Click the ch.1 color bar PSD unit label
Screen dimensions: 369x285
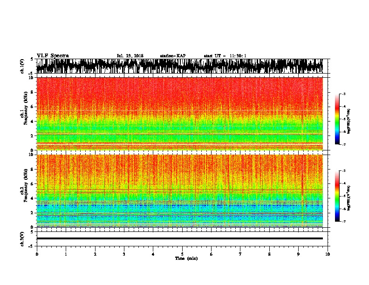(x=349, y=122)
